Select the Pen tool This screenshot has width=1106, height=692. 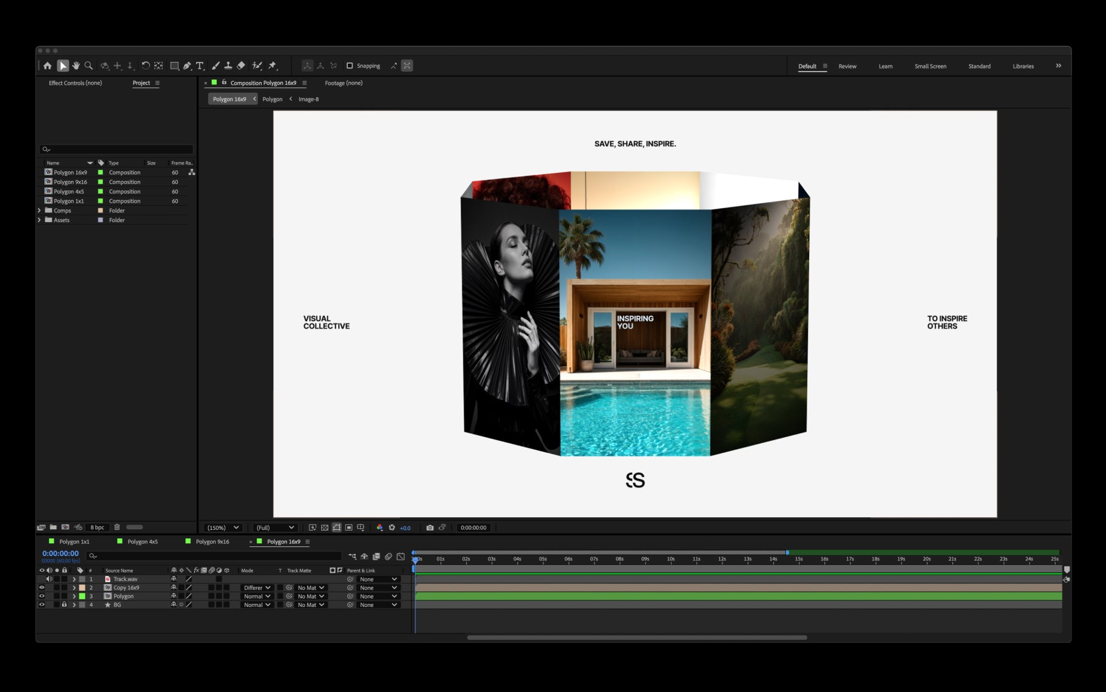click(187, 66)
